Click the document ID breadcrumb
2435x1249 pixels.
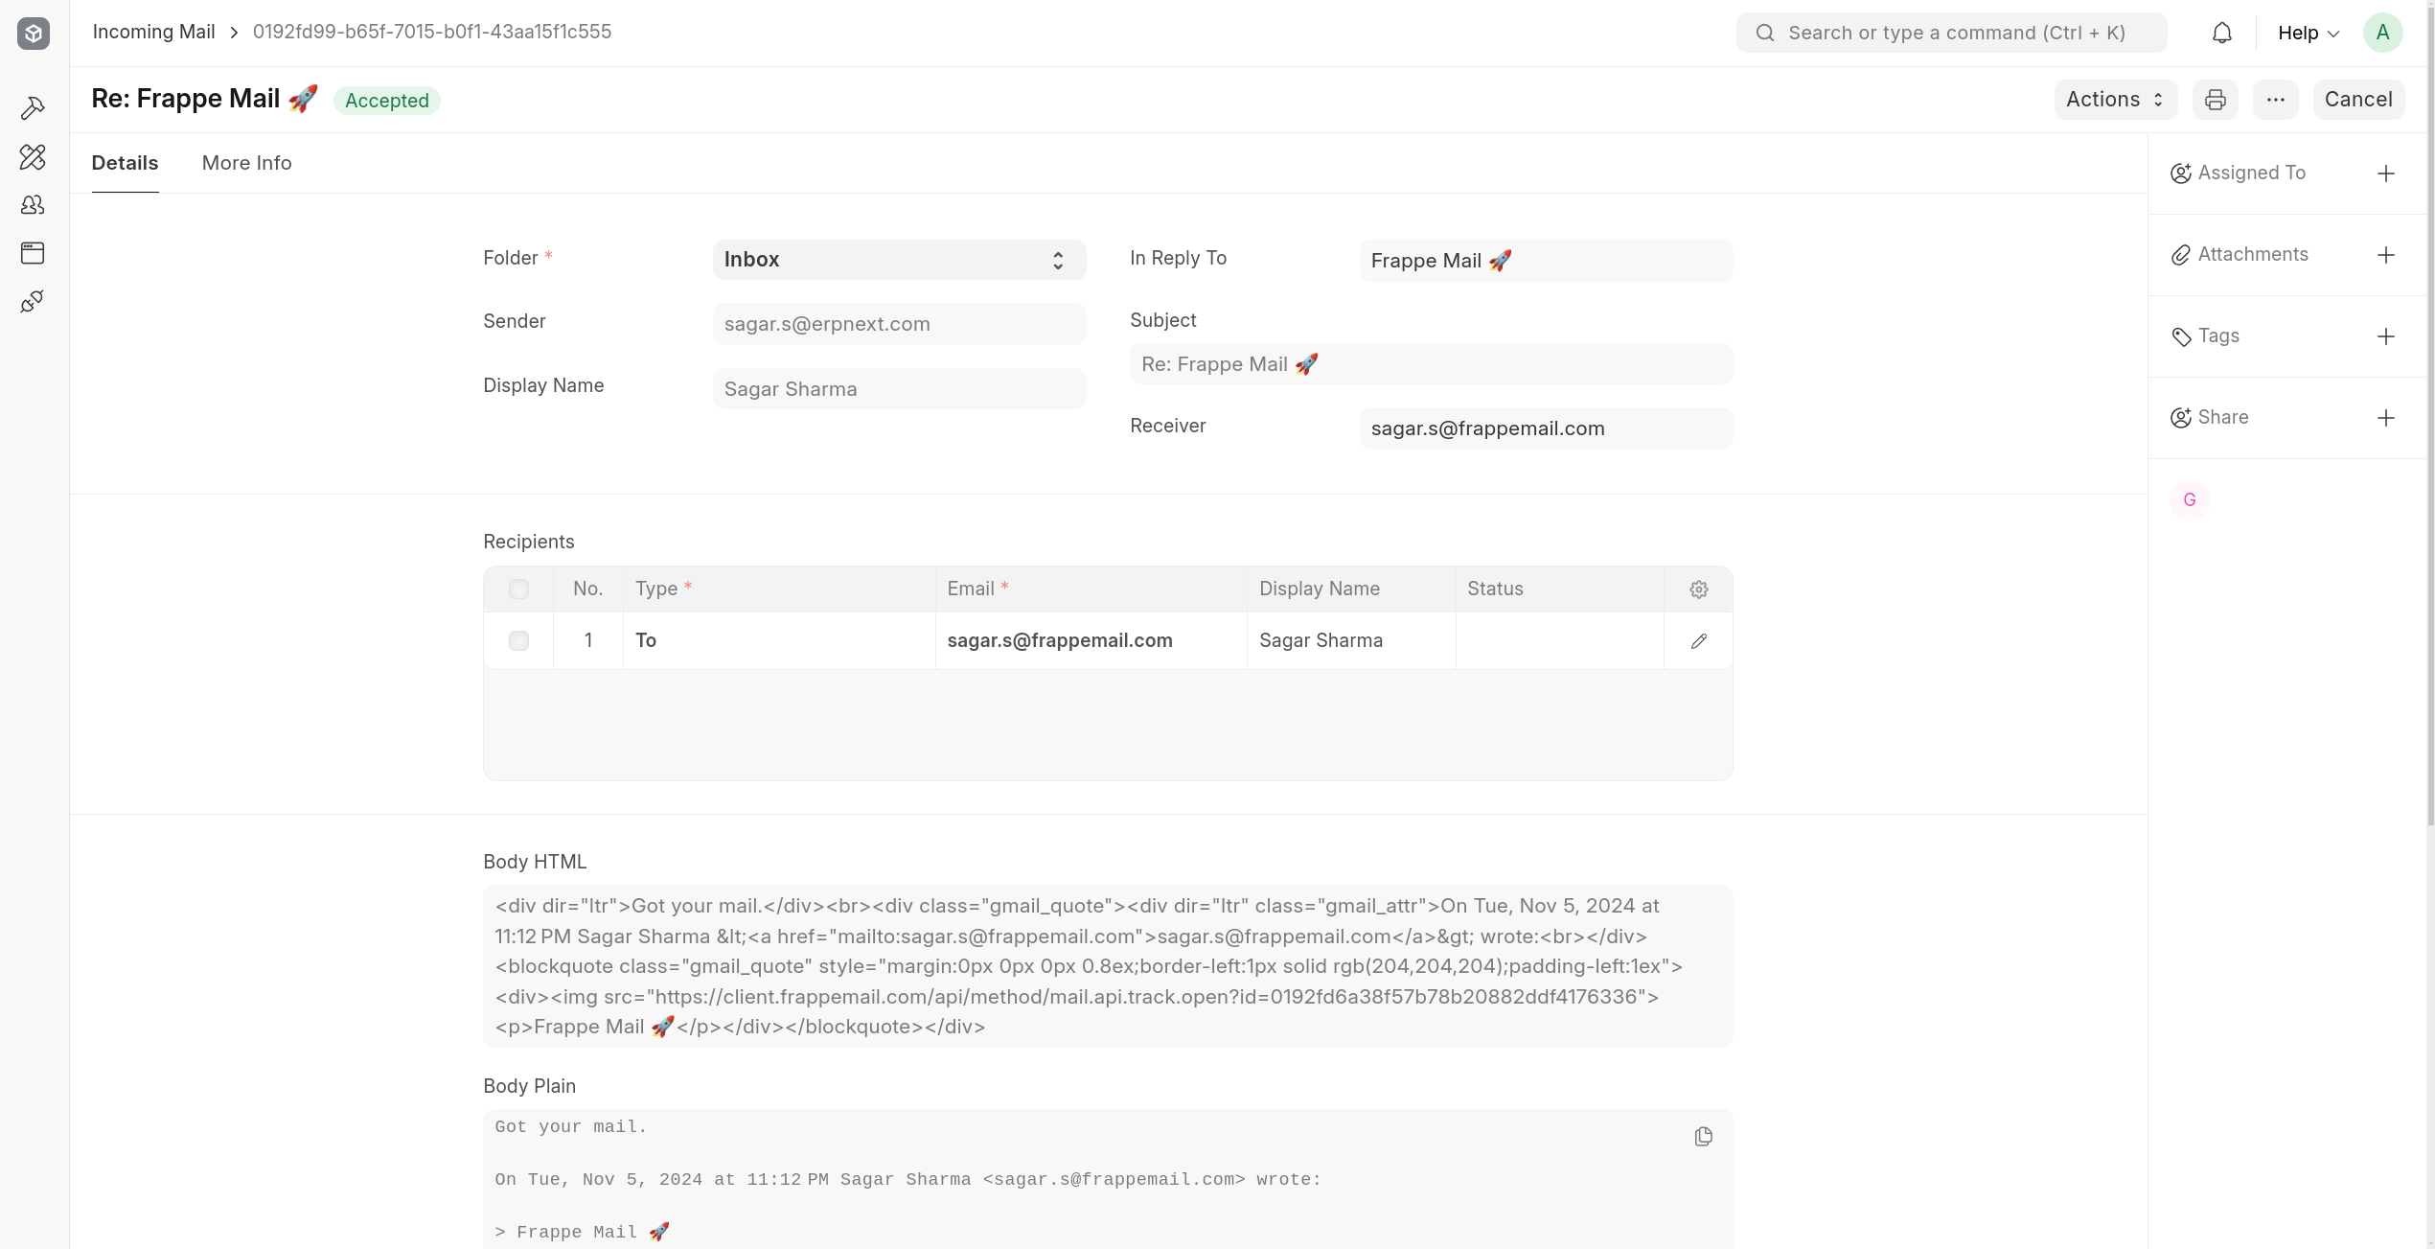tap(431, 32)
